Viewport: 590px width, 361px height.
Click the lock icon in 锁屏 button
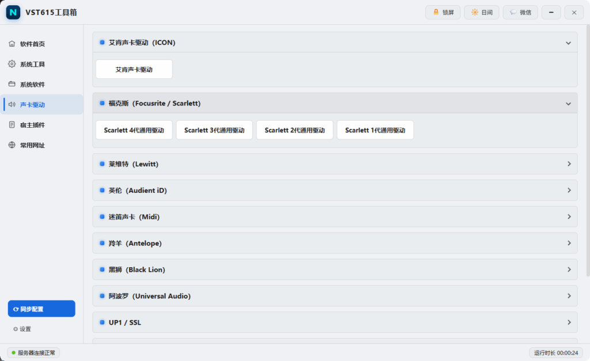(436, 12)
